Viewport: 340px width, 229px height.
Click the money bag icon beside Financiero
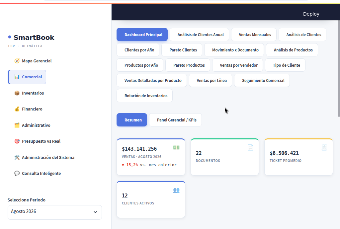tap(17, 109)
